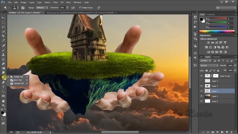Open the layer blend mode Normal dropdown
Image resolution: width=238 pixels, height=134 pixels.
(x=209, y=66)
